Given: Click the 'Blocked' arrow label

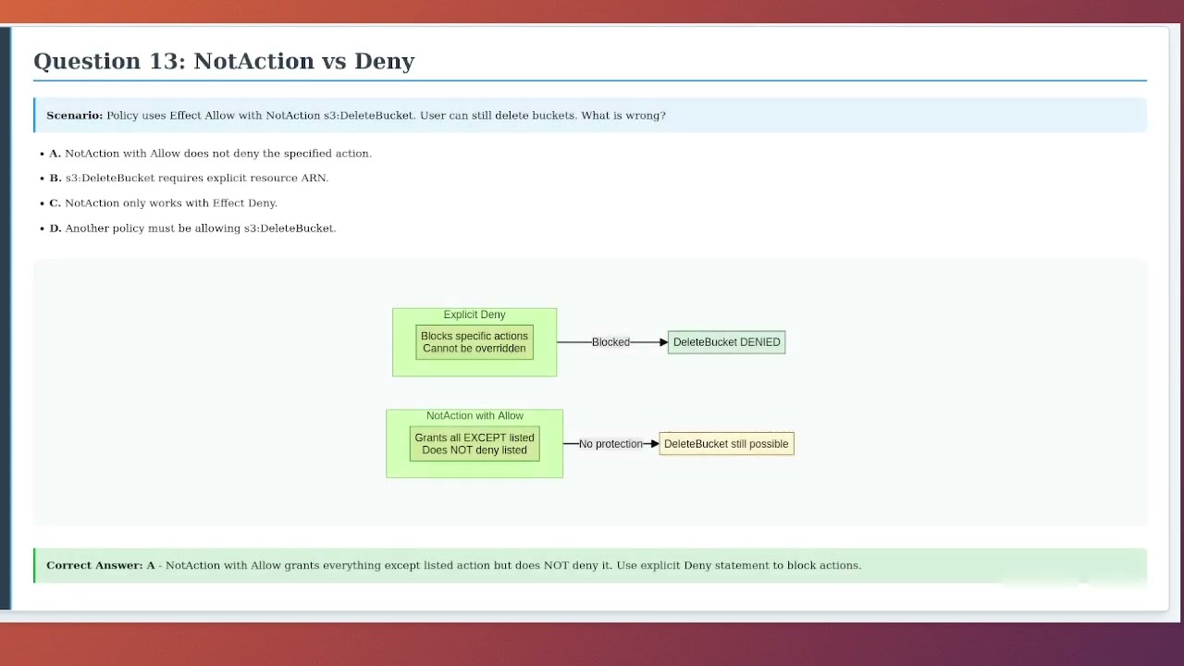Looking at the screenshot, I should (x=610, y=342).
